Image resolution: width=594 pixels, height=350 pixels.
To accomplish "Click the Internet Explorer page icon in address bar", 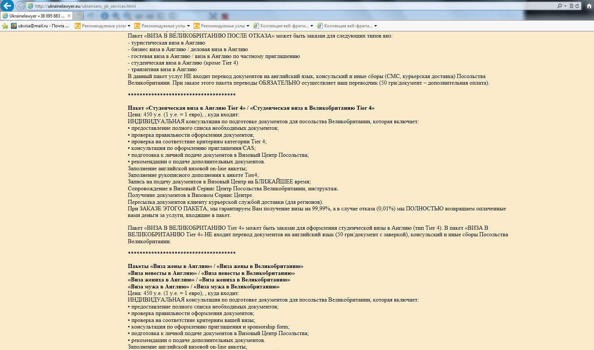I will (31, 6).
